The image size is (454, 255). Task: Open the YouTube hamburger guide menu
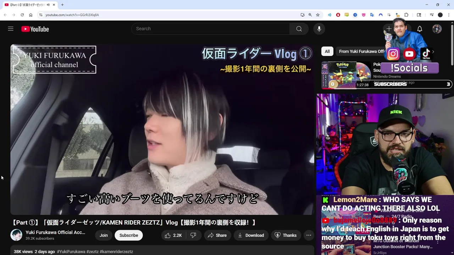point(11,29)
